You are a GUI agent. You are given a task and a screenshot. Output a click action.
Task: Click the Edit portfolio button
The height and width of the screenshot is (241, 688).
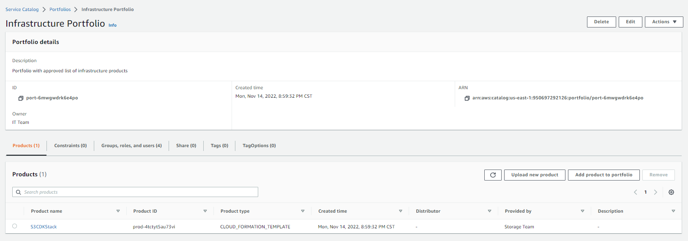631,22
